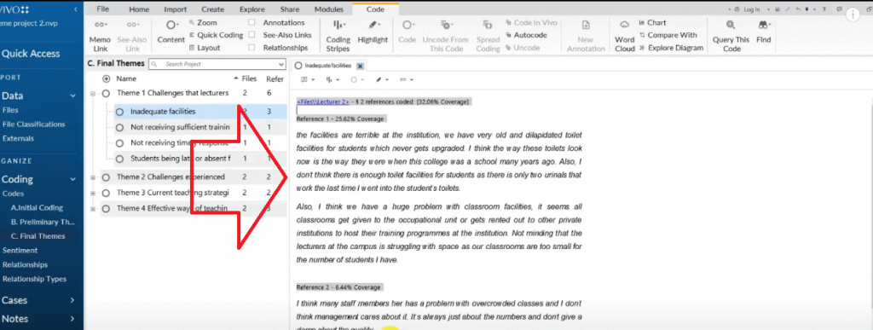873x330 pixels.
Task: Expand Theme 4 Effective ways of teaching
Action: point(93,209)
